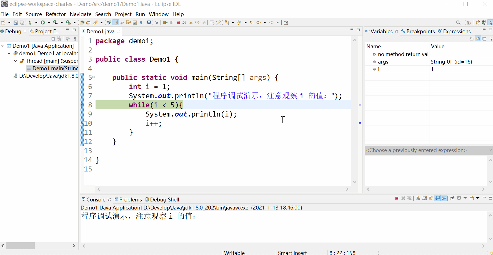Close the Demo1.java editor tab
The image size is (493, 255).
118,31
